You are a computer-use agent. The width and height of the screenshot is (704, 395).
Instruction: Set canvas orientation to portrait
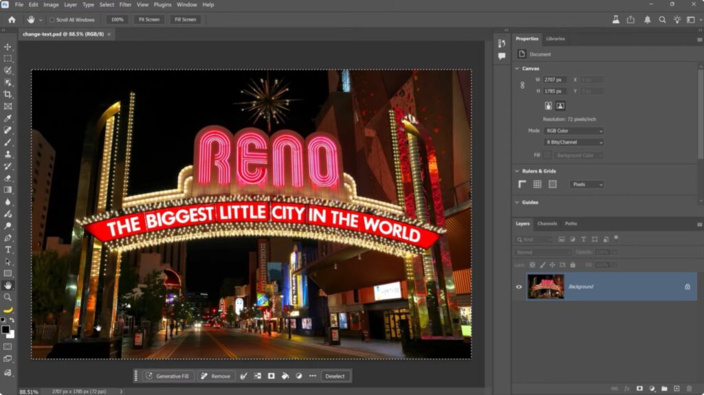(x=548, y=106)
